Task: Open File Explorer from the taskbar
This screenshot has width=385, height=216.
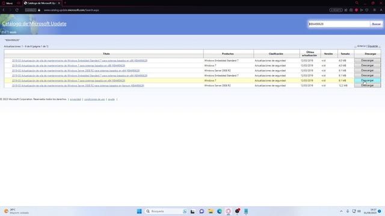Action: (x=211, y=211)
